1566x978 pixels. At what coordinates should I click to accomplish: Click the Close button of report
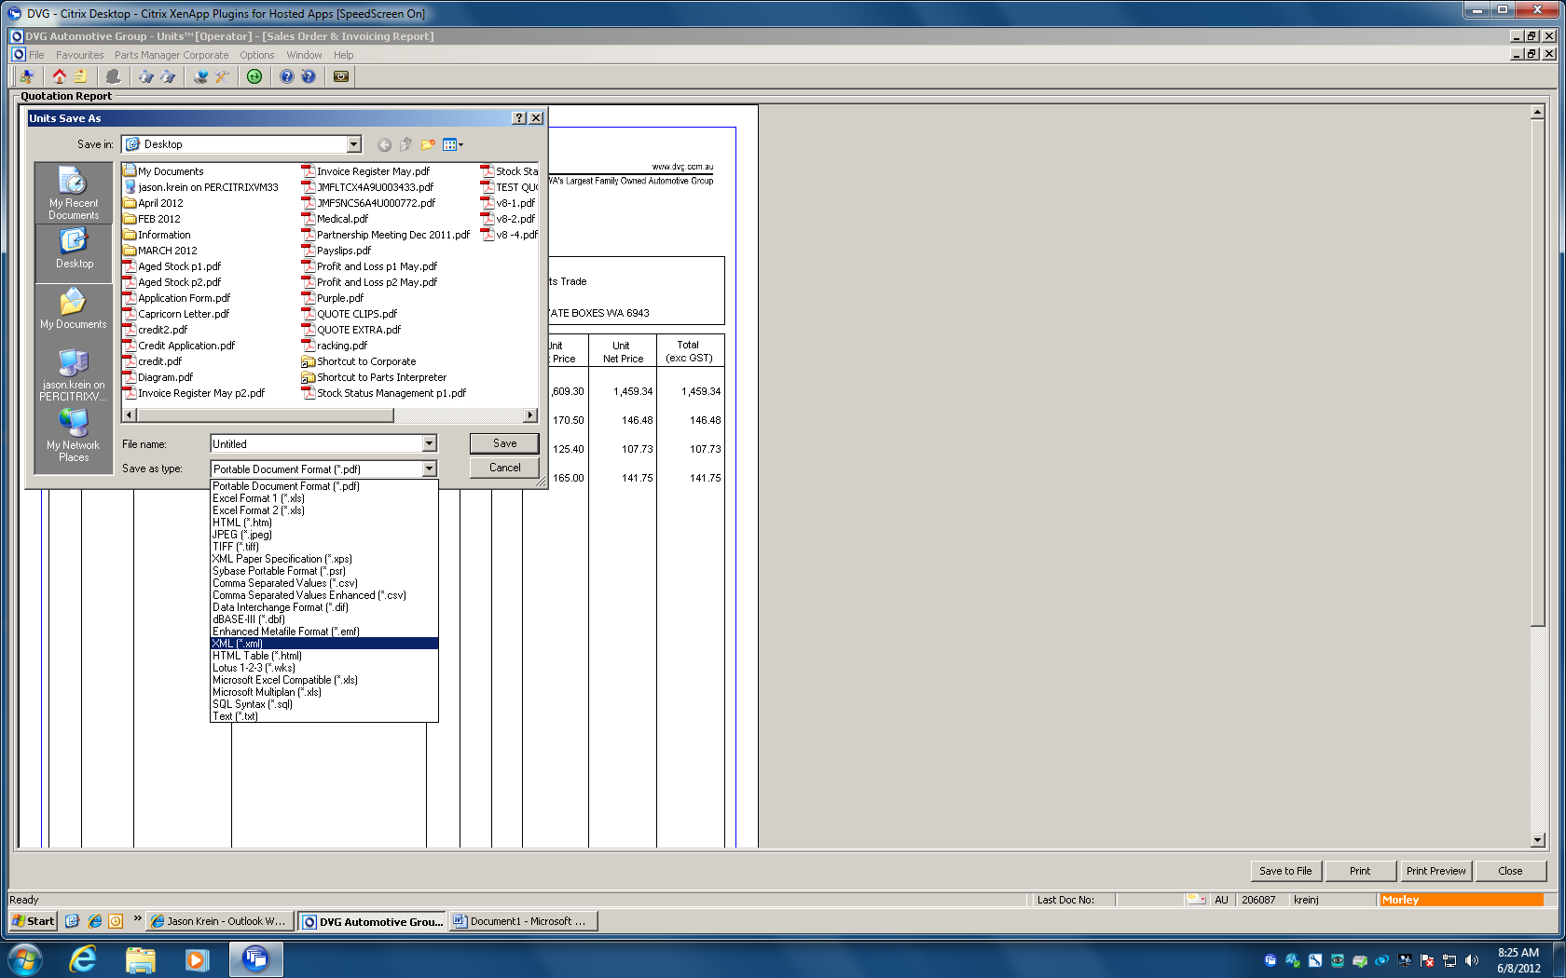click(x=1510, y=871)
